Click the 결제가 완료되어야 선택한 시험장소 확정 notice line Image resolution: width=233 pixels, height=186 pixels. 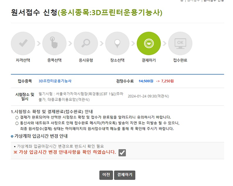tap(95, 117)
